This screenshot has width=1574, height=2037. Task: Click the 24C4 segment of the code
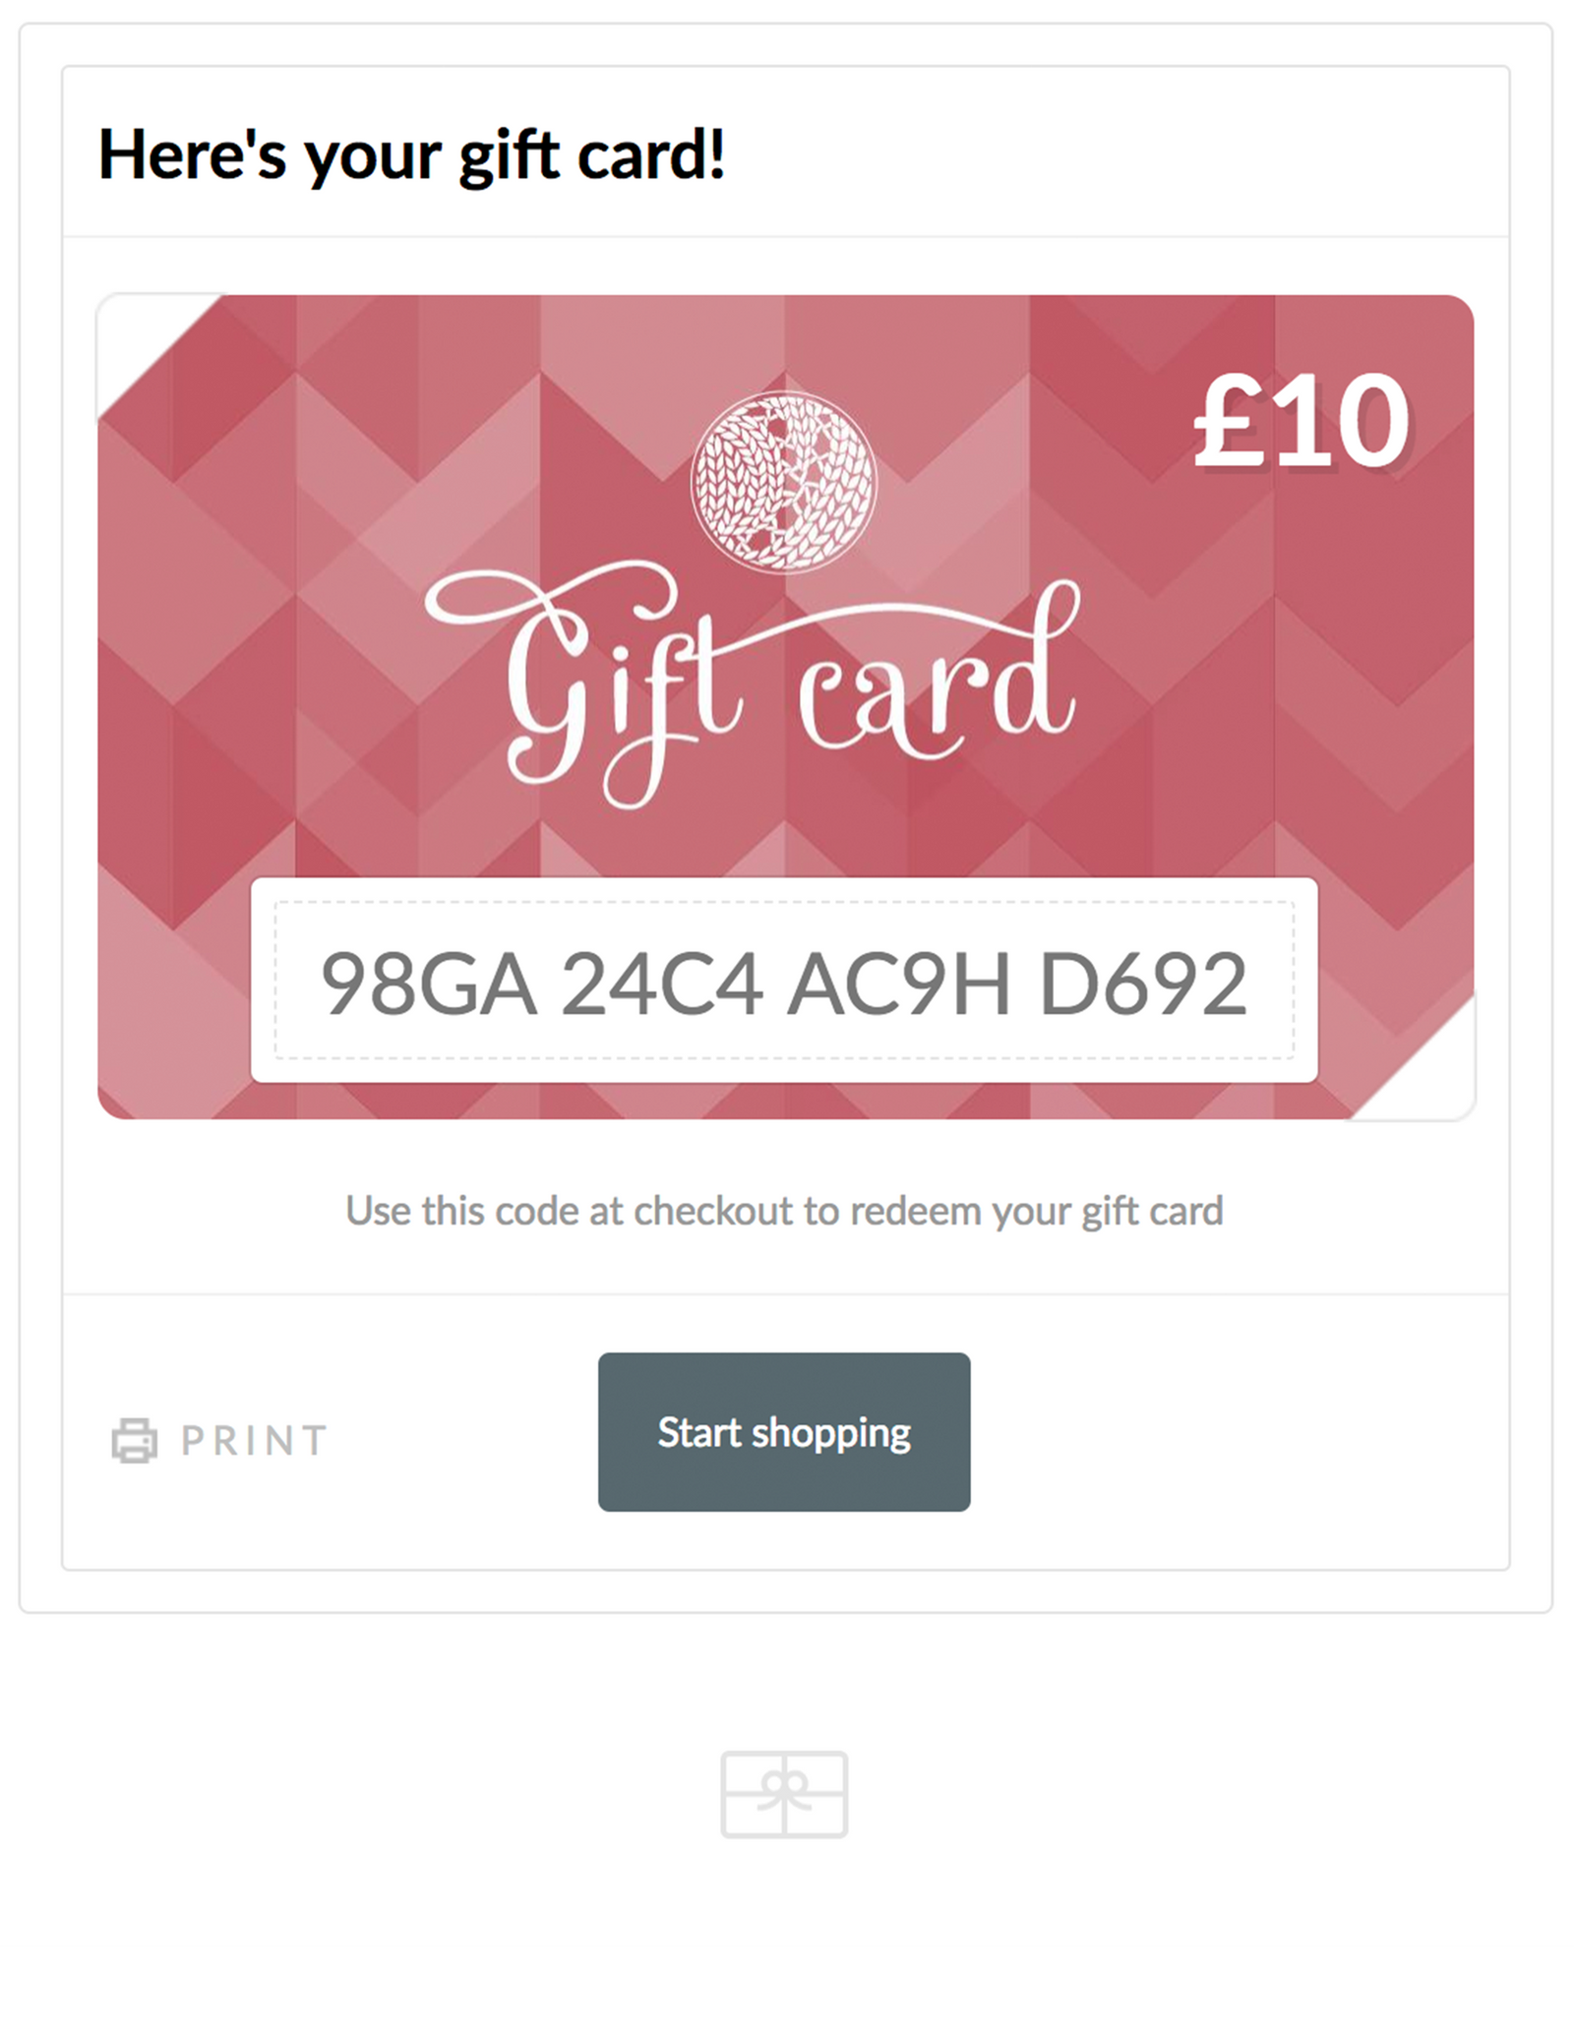tap(662, 984)
